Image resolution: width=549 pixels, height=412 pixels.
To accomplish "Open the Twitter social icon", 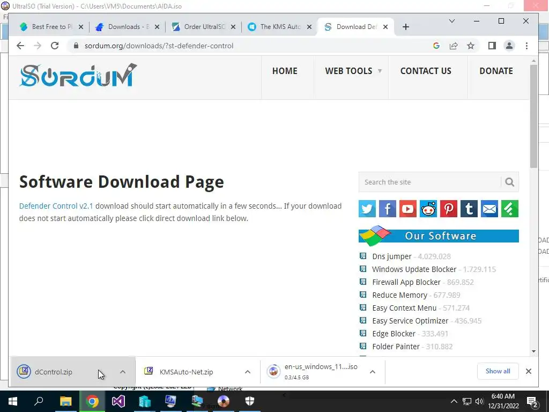I will click(x=367, y=209).
